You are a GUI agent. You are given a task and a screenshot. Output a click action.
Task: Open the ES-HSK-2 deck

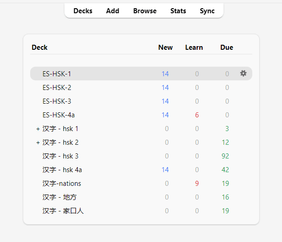click(x=57, y=87)
